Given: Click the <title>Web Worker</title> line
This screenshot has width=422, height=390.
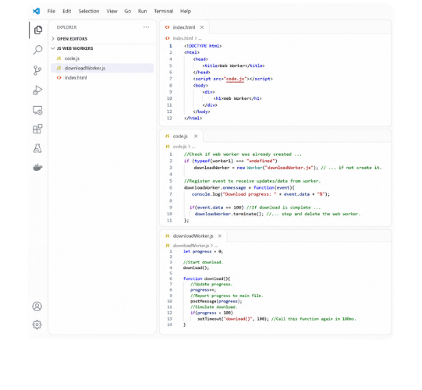Looking at the screenshot, I should pyautogui.click(x=233, y=66).
